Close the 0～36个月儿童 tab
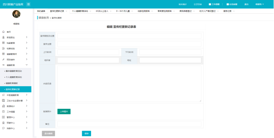This screenshot has height=138, width=274. coord(132,11)
